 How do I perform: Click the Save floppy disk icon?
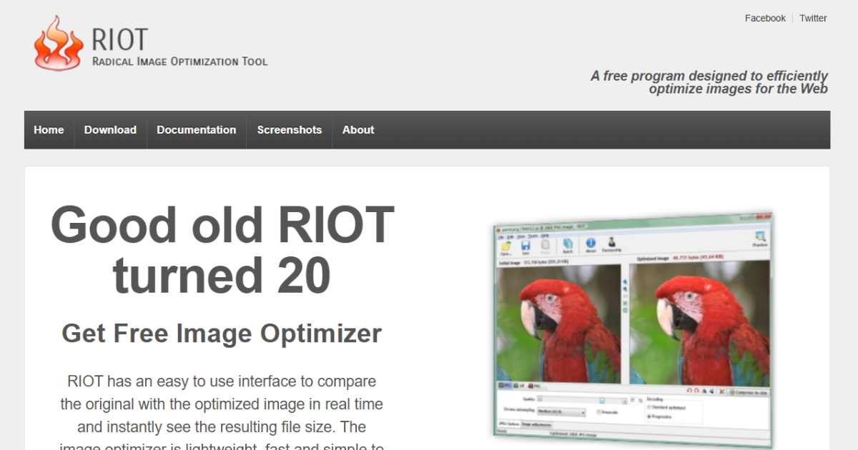pos(526,245)
